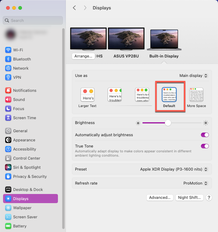Click the Control Center icon

pos(8,158)
